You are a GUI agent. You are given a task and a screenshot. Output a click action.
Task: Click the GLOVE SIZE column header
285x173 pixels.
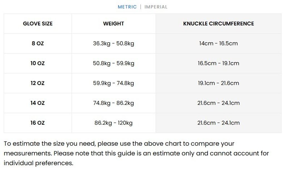click(x=38, y=24)
